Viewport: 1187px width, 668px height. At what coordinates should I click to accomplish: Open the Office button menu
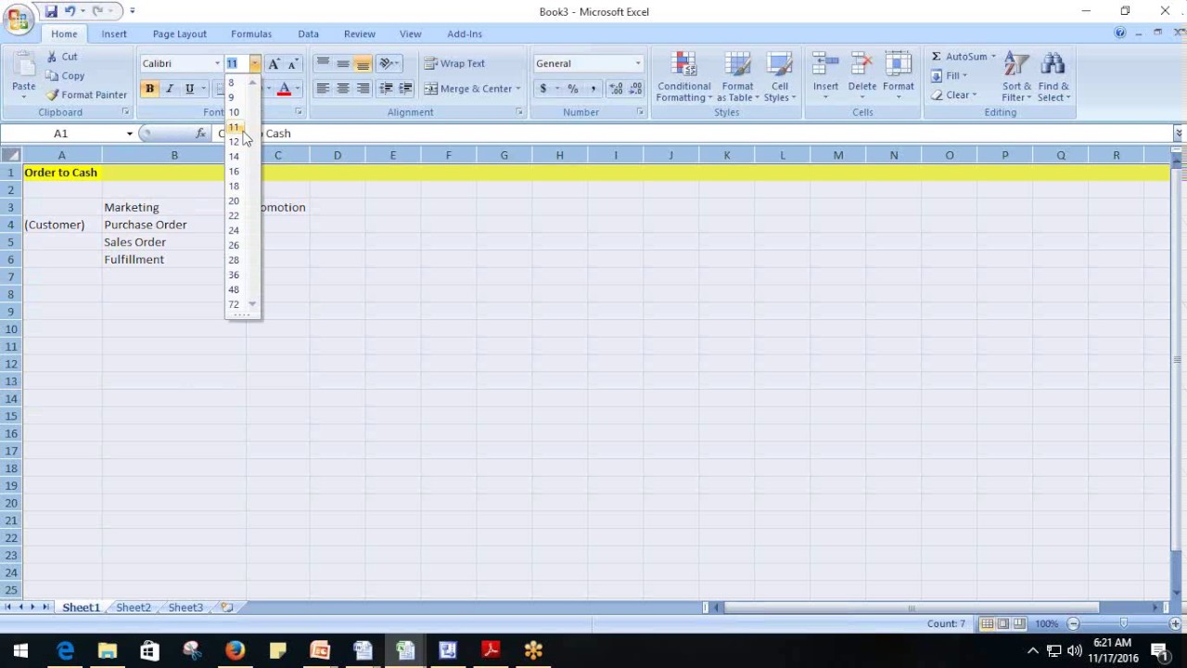pos(18,19)
